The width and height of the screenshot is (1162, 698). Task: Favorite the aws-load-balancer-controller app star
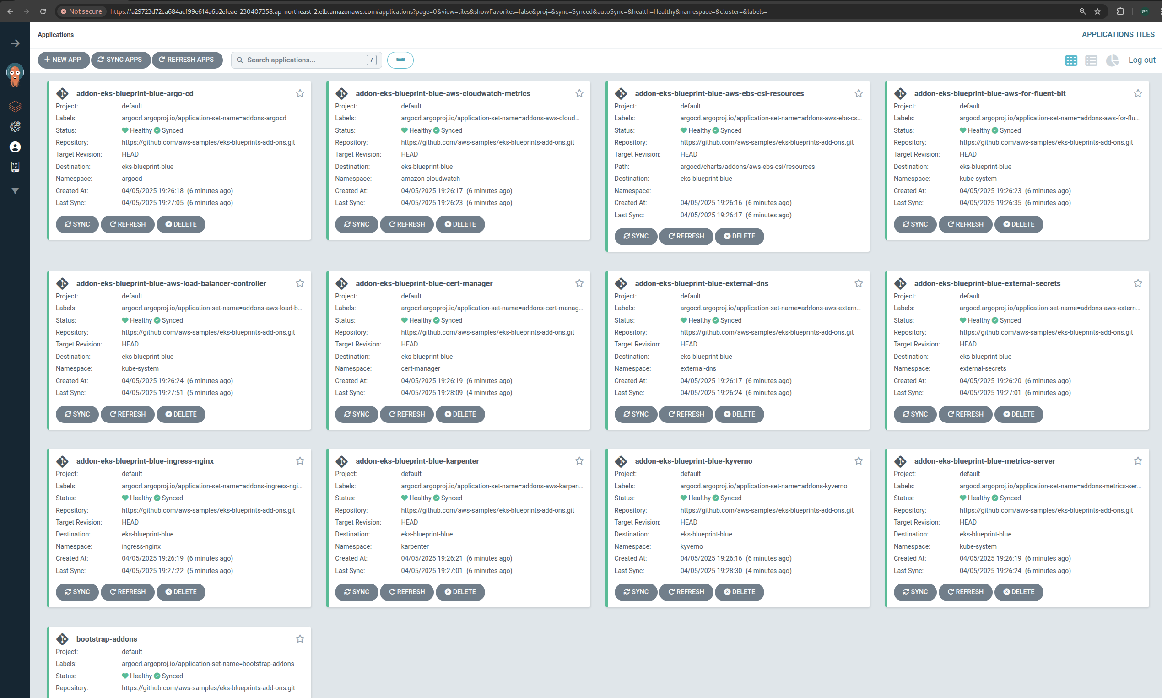coord(300,284)
